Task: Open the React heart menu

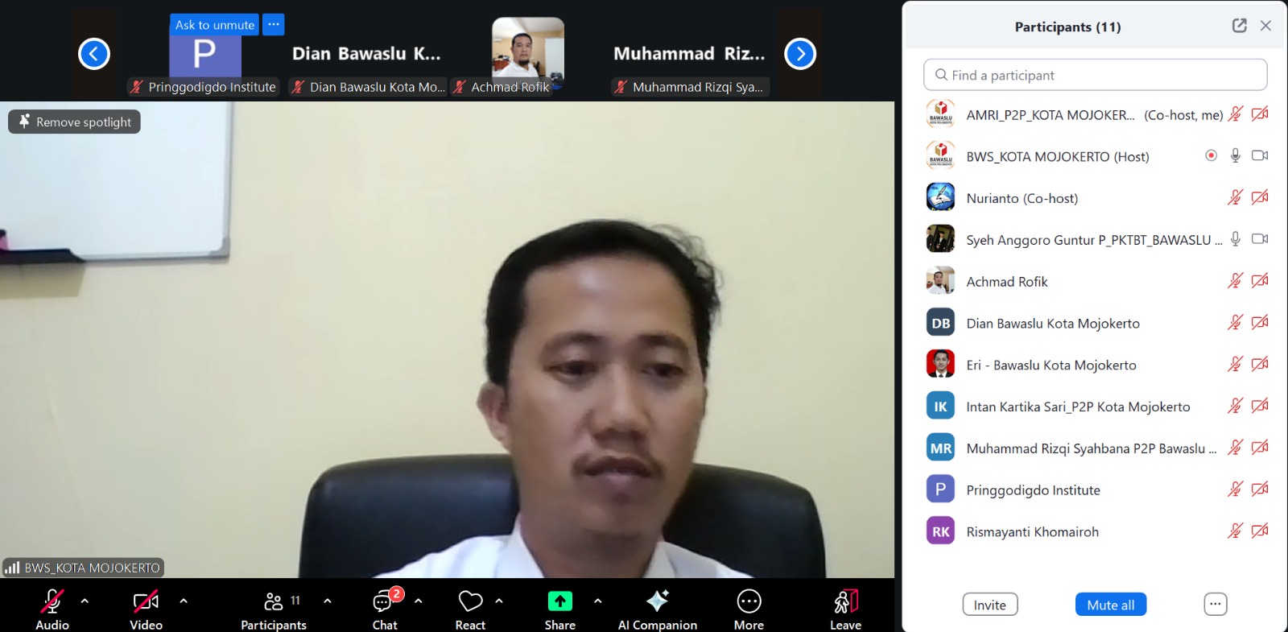Action: pyautogui.click(x=470, y=609)
